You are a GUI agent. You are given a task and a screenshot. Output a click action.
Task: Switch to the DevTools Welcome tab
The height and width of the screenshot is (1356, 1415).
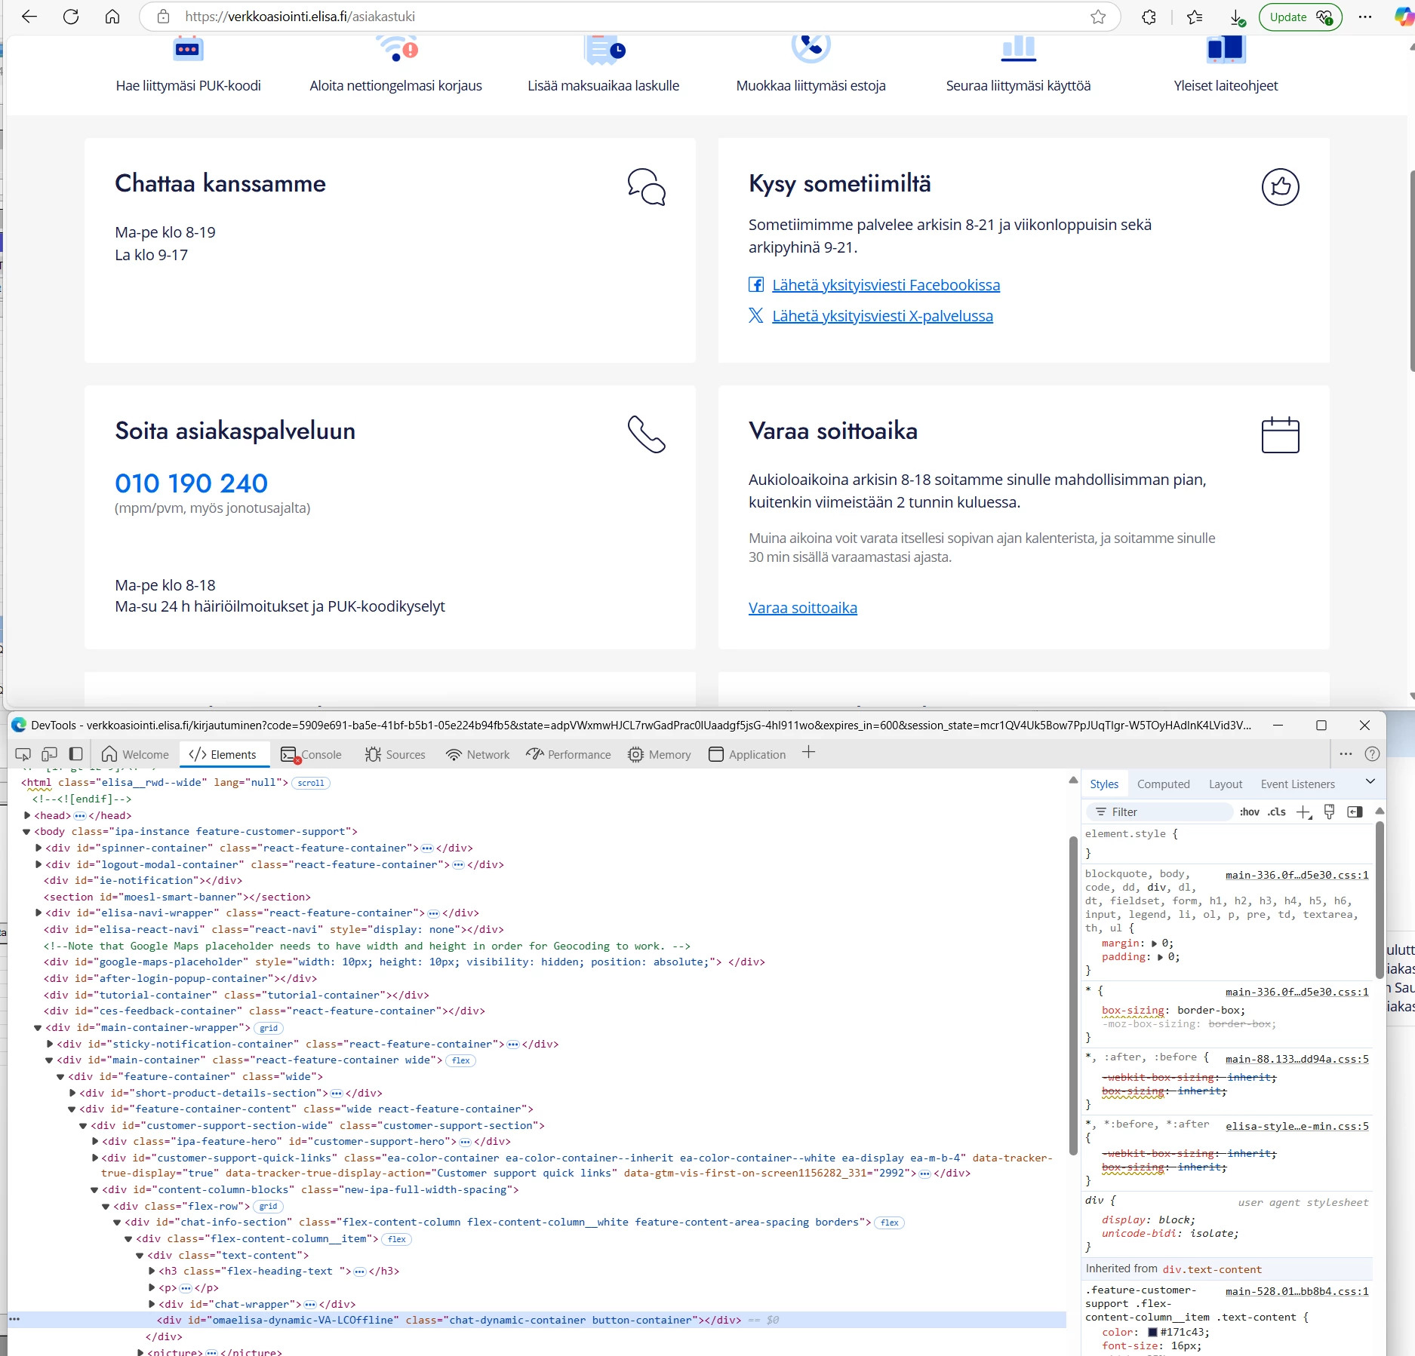(135, 754)
